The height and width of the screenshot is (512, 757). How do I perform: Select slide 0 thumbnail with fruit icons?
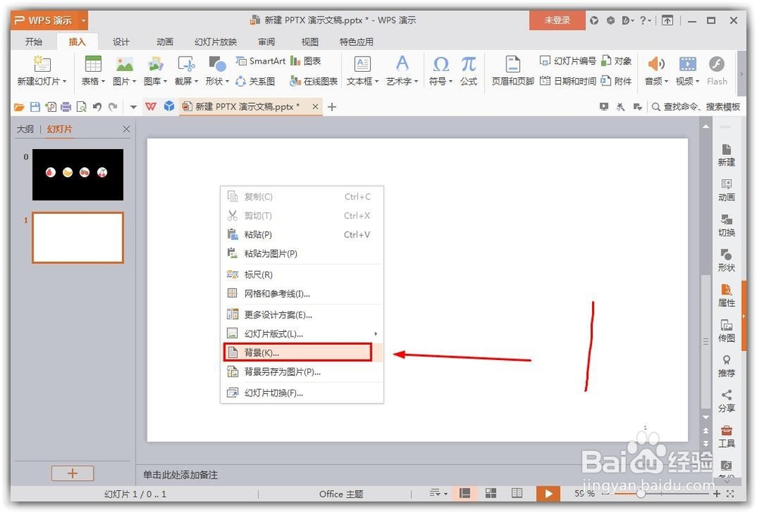78,175
